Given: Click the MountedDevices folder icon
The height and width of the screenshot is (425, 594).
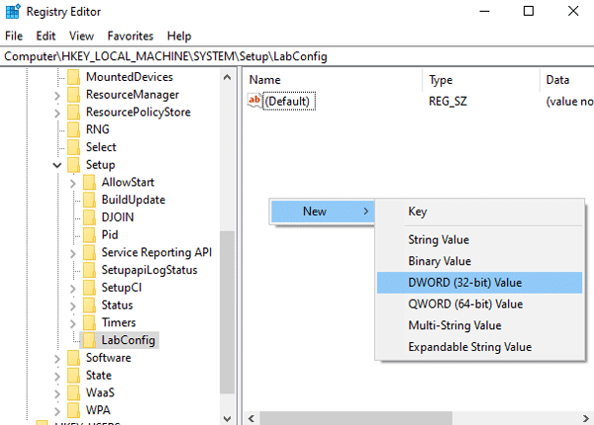Looking at the screenshot, I should pyautogui.click(x=74, y=77).
